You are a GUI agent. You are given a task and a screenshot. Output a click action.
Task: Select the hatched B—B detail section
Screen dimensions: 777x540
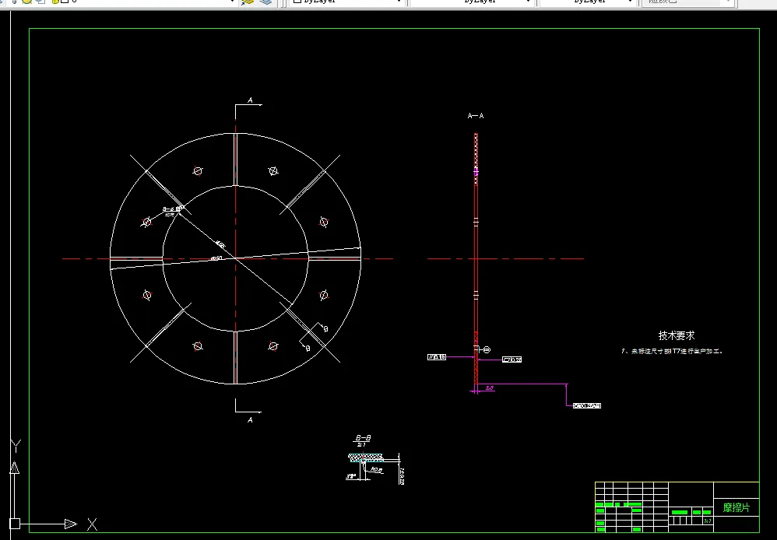point(366,458)
